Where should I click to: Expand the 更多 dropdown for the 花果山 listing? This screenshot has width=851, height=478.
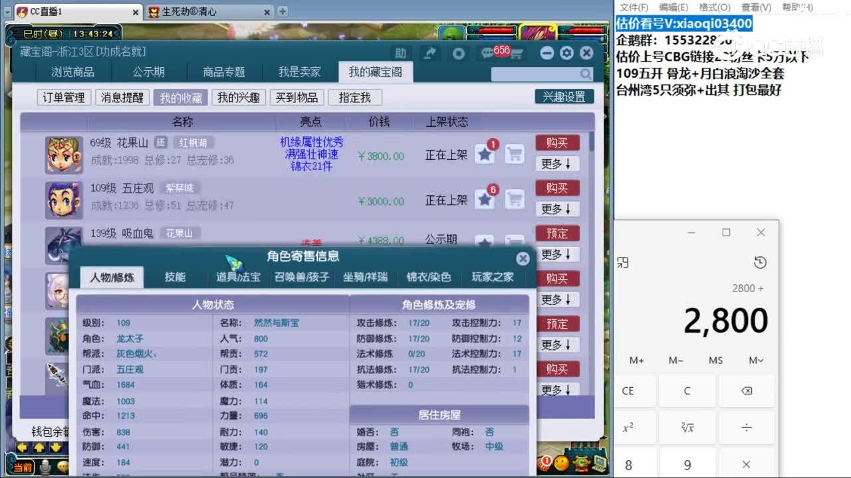[x=557, y=163]
